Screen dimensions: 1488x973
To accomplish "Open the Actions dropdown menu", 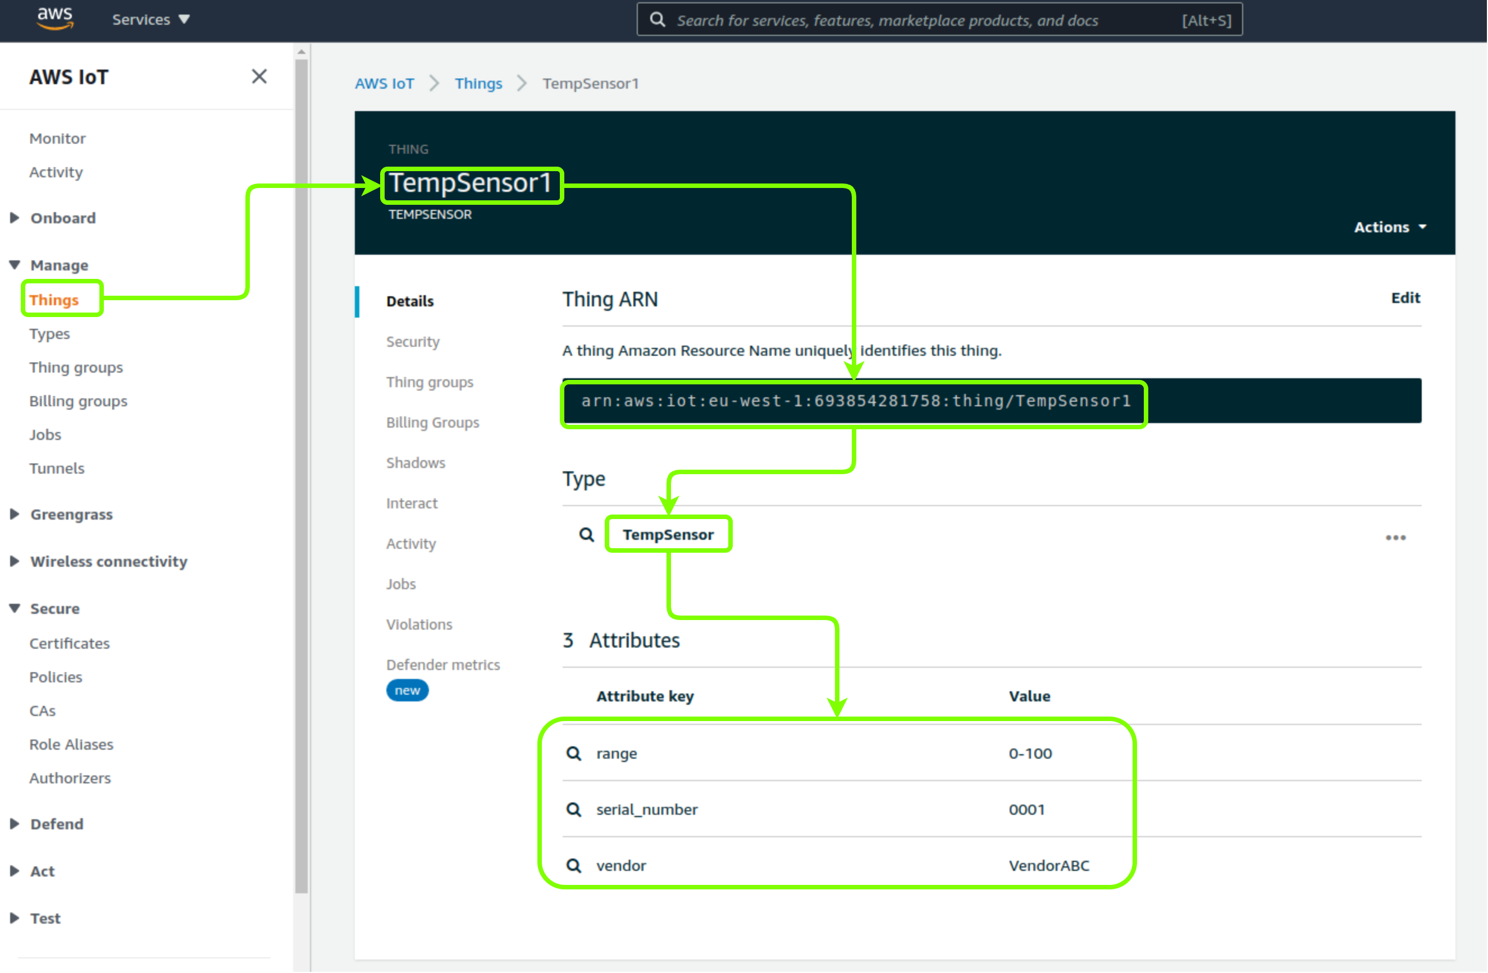I will (x=1390, y=227).
